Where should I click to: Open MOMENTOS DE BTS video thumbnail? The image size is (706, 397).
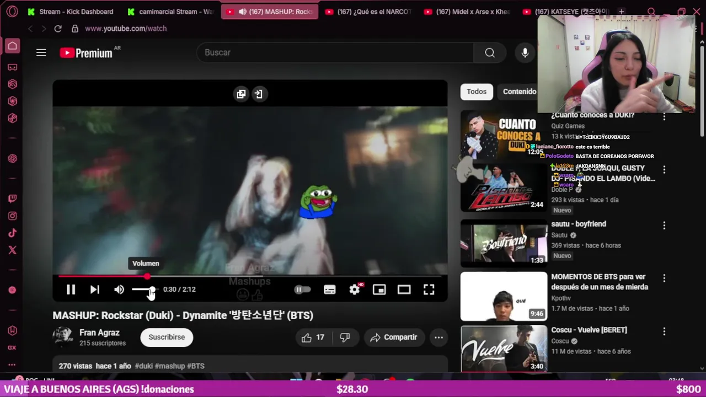pos(504,296)
